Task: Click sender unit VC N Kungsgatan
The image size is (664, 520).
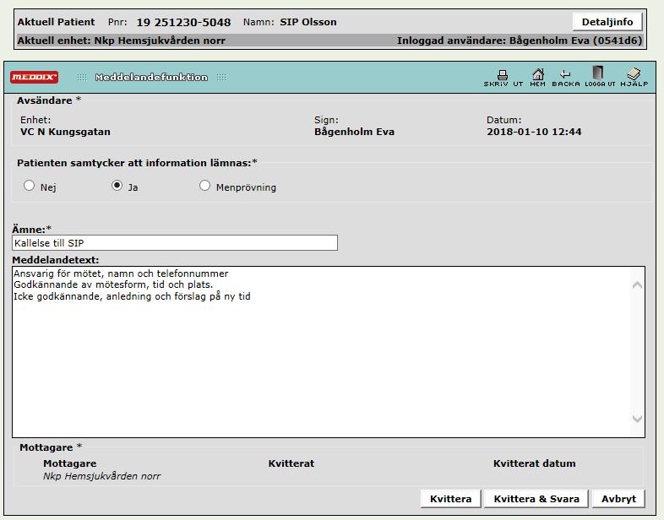Action: point(65,132)
